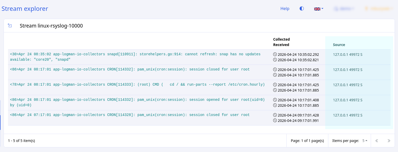Go to the next page with double-right chevron

click(x=389, y=141)
